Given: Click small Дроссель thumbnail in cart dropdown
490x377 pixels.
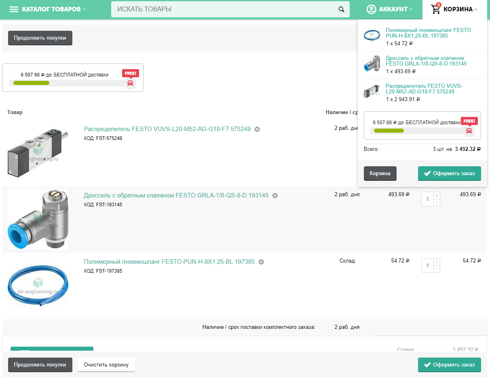Looking at the screenshot, I should point(372,64).
